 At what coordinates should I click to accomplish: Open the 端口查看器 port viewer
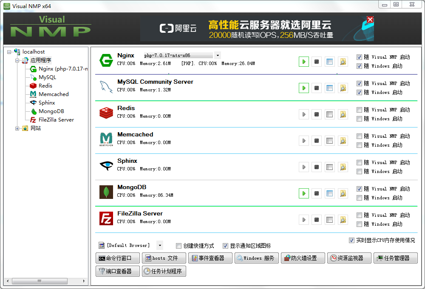tap(118, 271)
